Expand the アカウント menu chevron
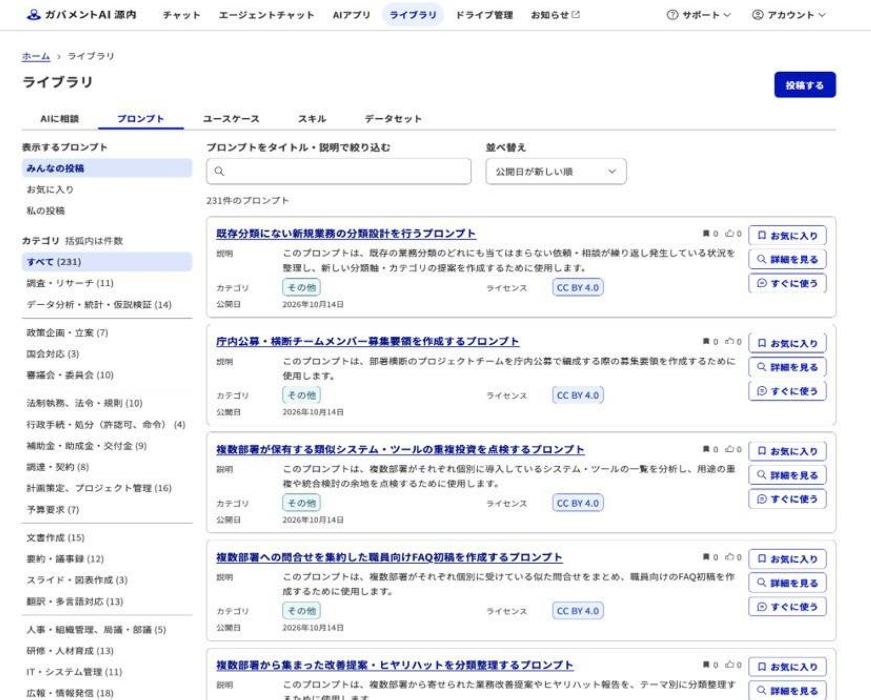This screenshot has width=871, height=700. (x=822, y=15)
